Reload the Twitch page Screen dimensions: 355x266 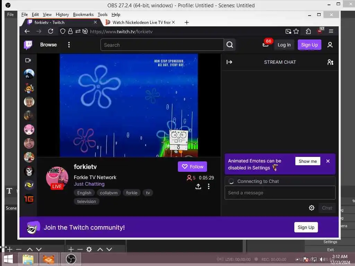tap(51, 32)
